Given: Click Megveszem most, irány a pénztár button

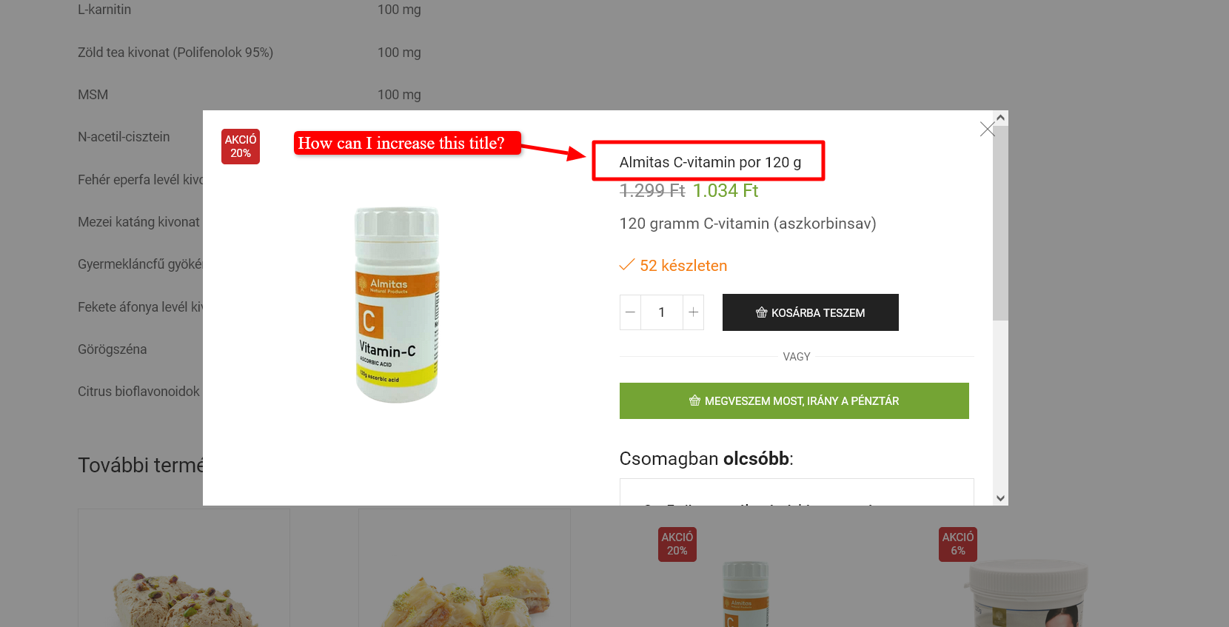Looking at the screenshot, I should [x=794, y=400].
